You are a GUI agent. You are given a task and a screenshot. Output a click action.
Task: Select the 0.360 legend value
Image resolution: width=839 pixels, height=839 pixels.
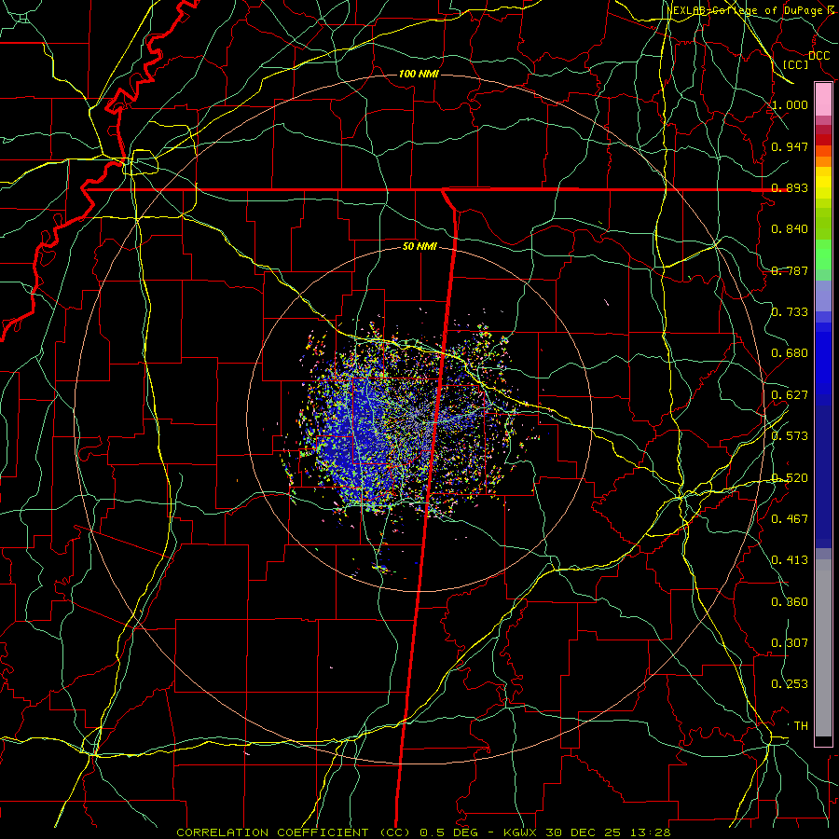[x=790, y=602]
